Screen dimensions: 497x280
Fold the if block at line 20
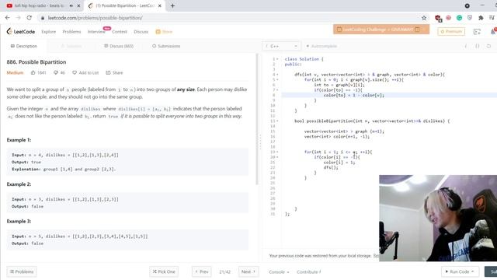[277, 157]
